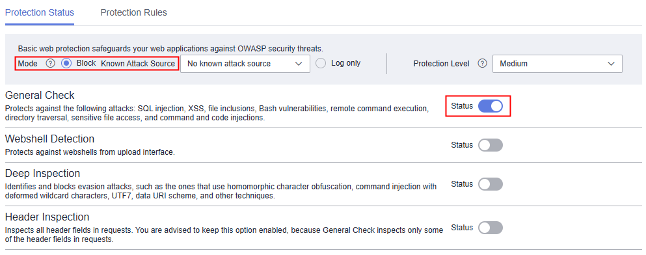Enable the Header Inspection status toggle
The width and height of the screenshot is (646, 255).
491,228
